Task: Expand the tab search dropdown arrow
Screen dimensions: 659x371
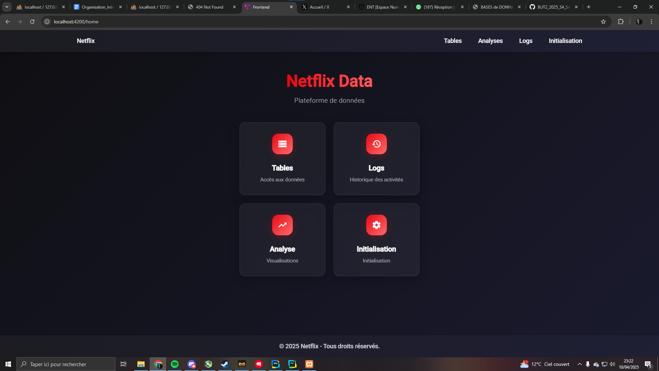Action: (x=7, y=7)
